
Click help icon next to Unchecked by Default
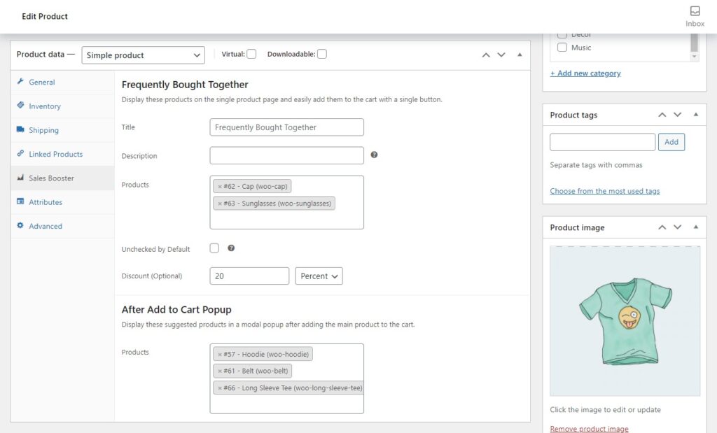(231, 248)
